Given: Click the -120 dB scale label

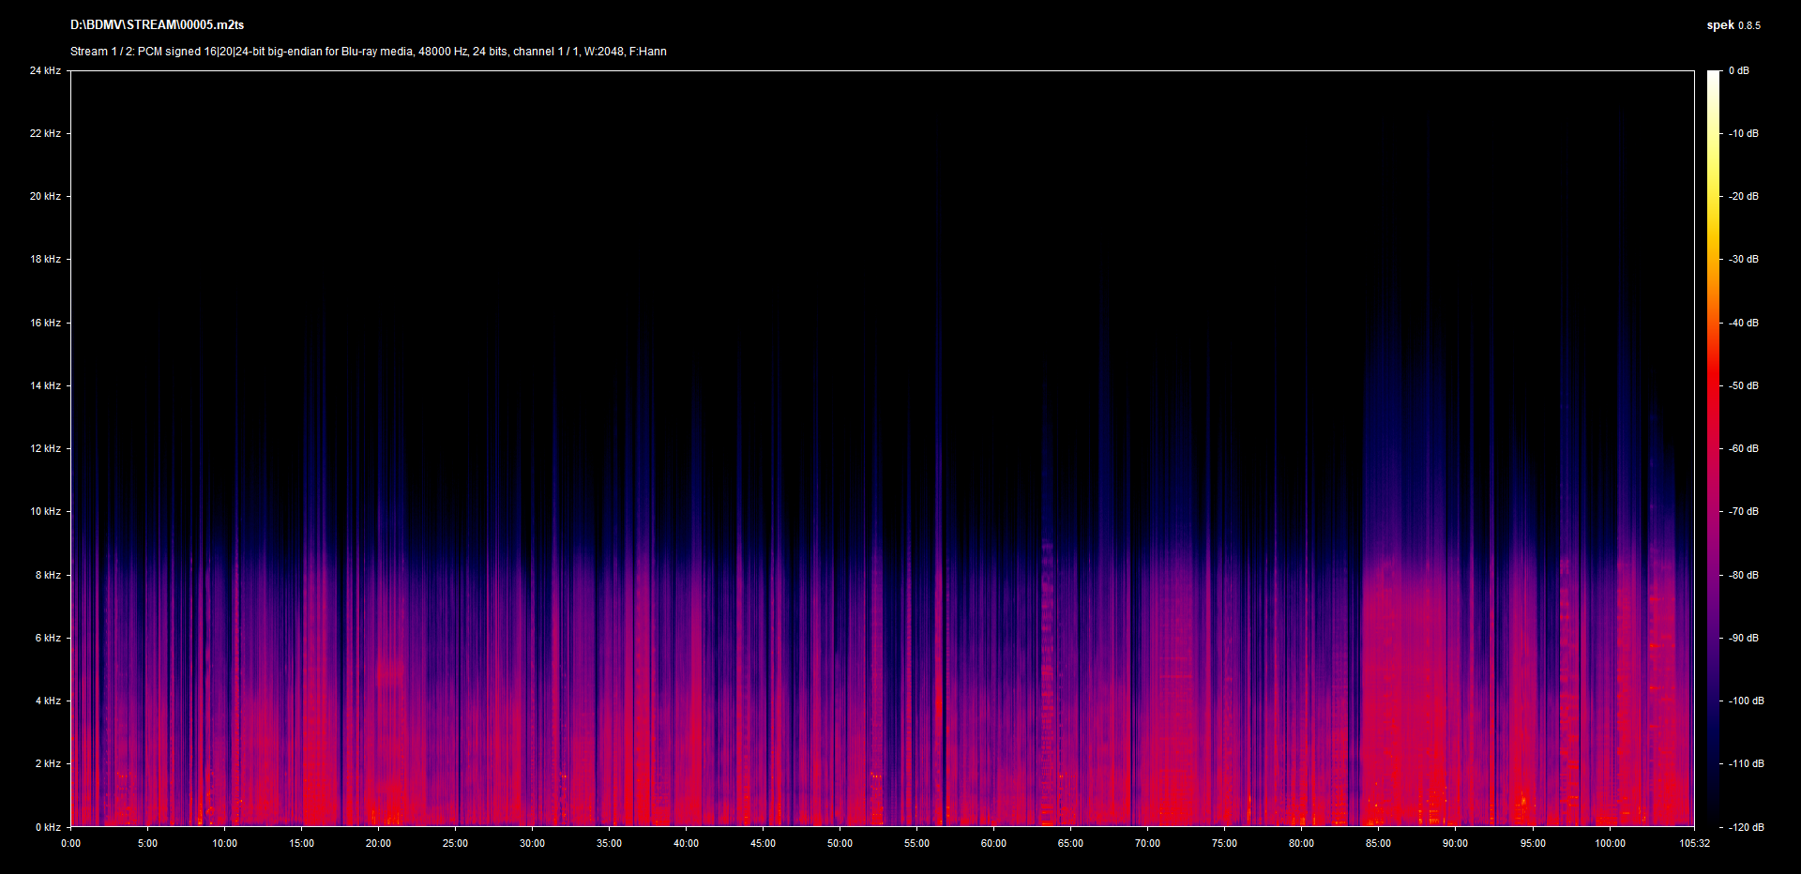Looking at the screenshot, I should pyautogui.click(x=1746, y=827).
